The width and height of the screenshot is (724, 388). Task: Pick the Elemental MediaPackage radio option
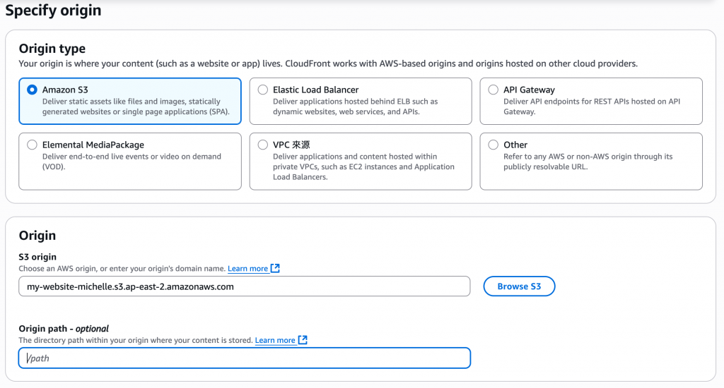tap(32, 145)
